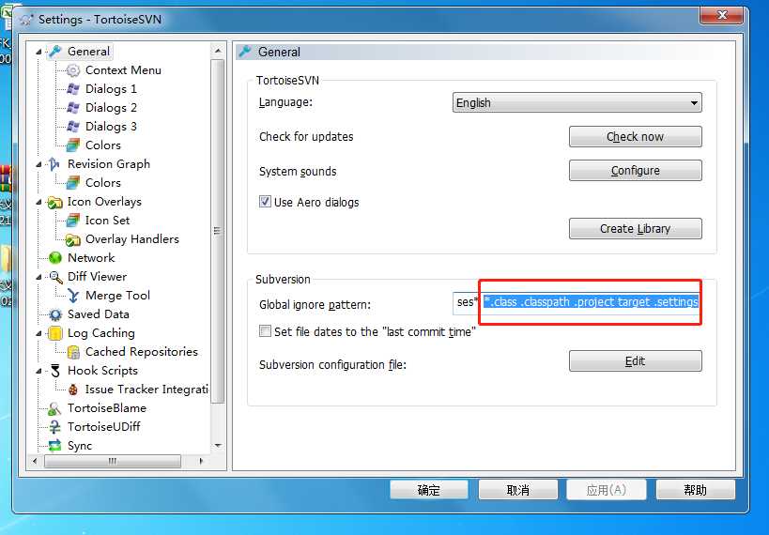
Task: Open the Language dropdown
Action: [577, 102]
